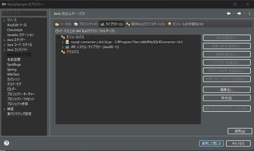Viewport: 254px width, 151px height.
Task: Switch to the プロジェクト(P) tab
Action: click(x=86, y=24)
